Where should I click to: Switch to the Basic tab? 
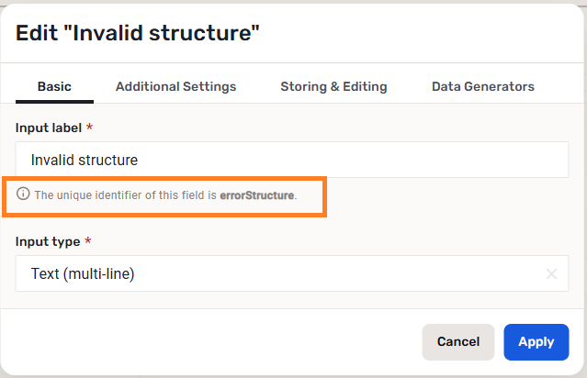pyautogui.click(x=54, y=86)
